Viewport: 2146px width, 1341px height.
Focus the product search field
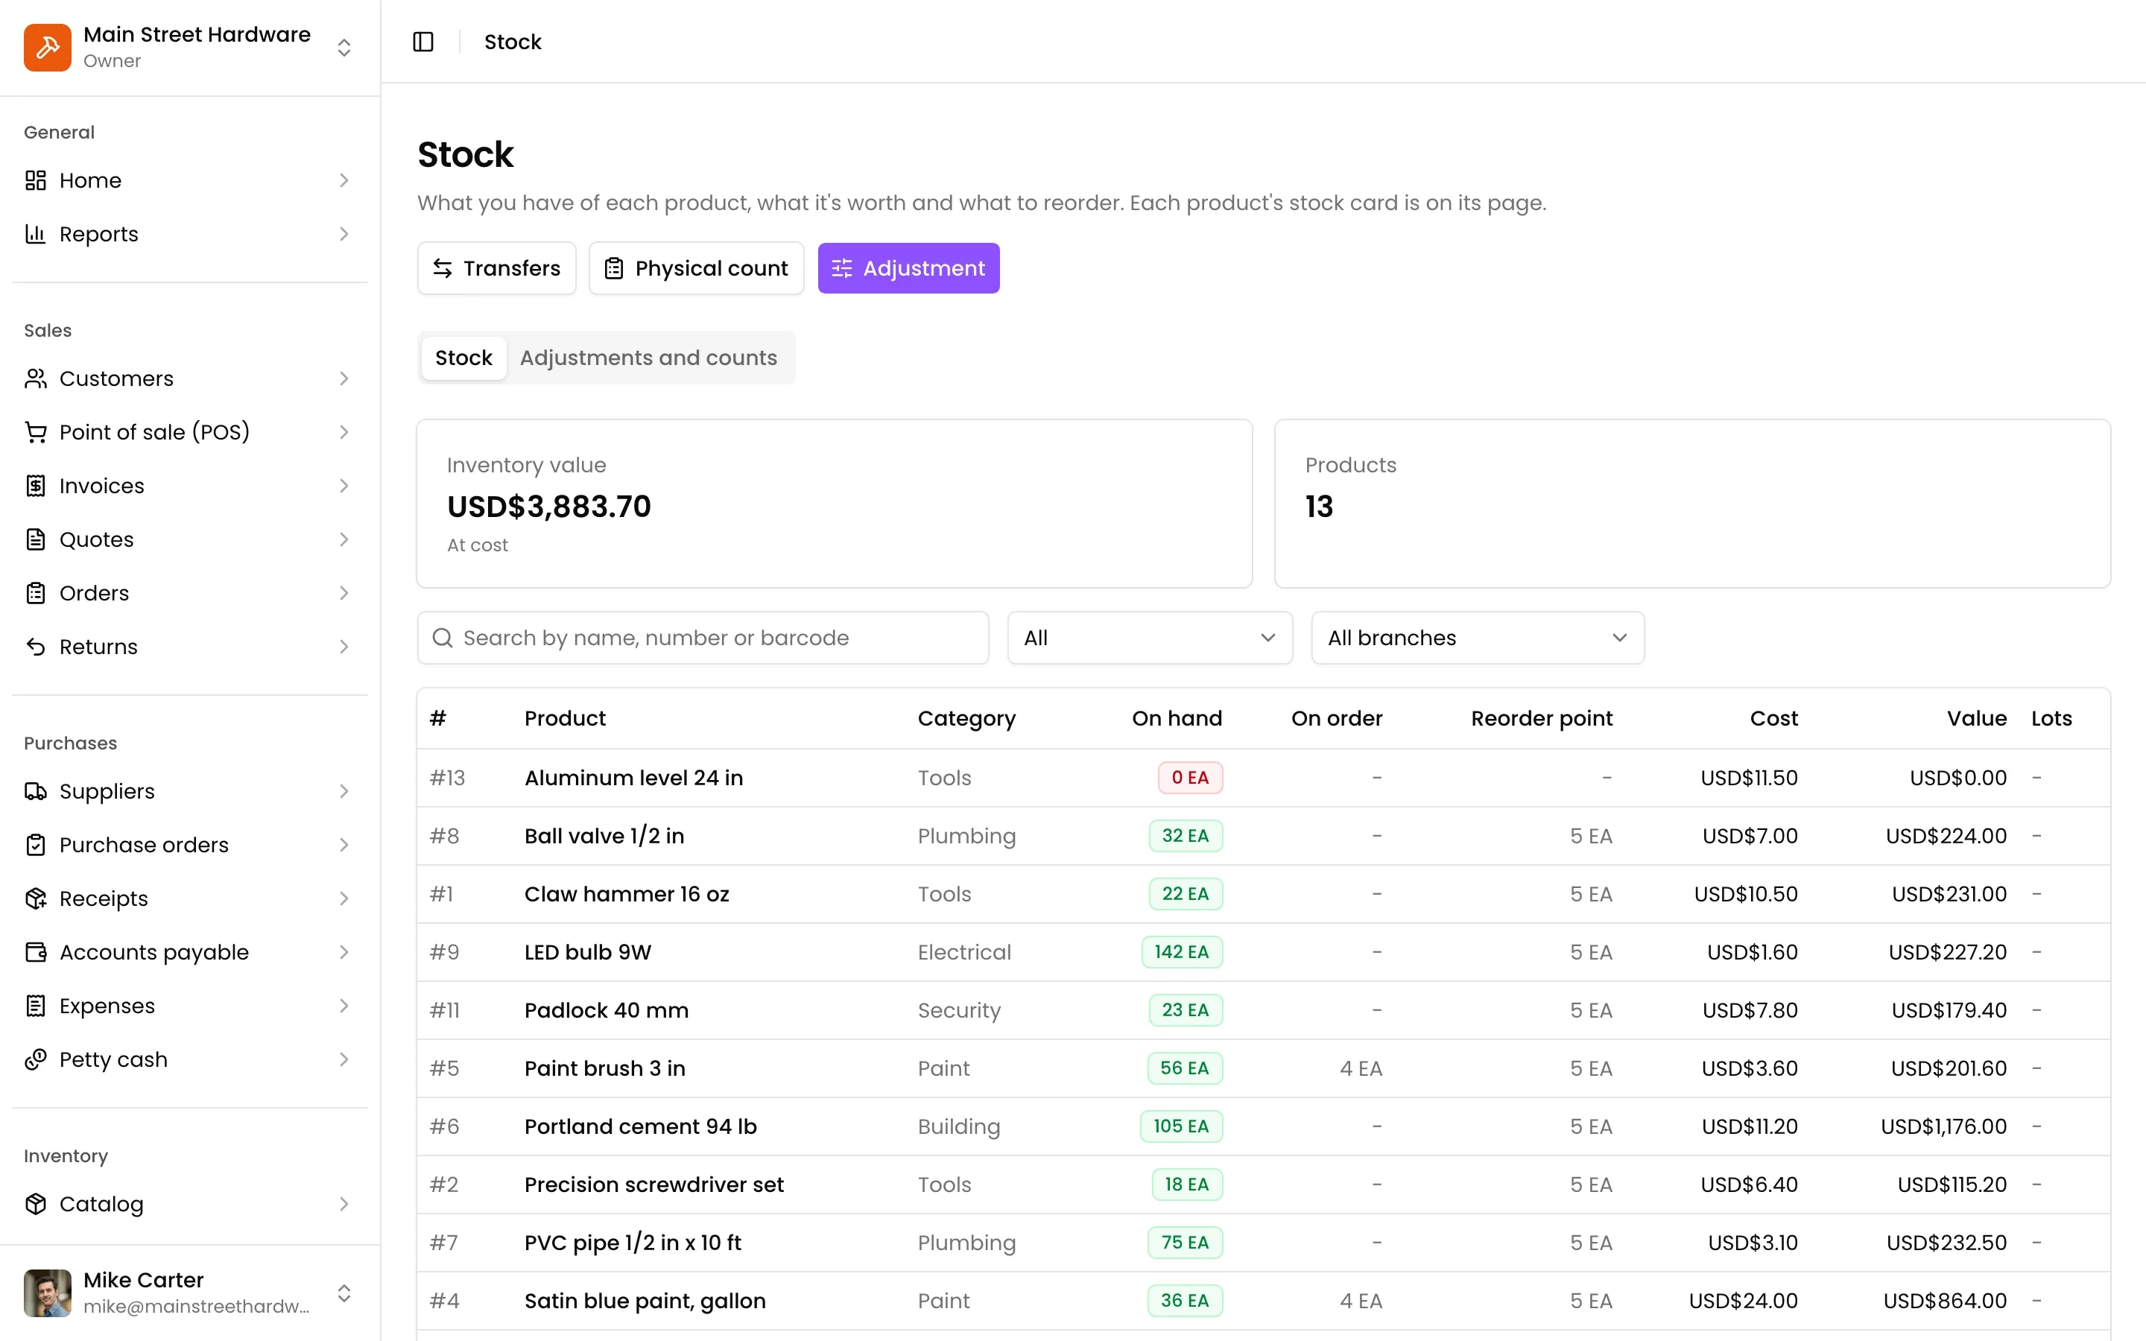(703, 638)
